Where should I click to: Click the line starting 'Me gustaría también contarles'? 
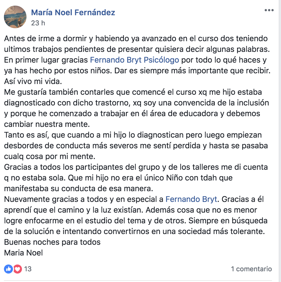pyautogui.click(x=133, y=92)
